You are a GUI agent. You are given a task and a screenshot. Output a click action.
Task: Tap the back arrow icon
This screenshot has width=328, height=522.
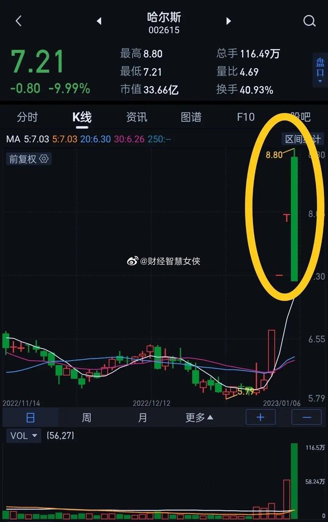point(19,21)
